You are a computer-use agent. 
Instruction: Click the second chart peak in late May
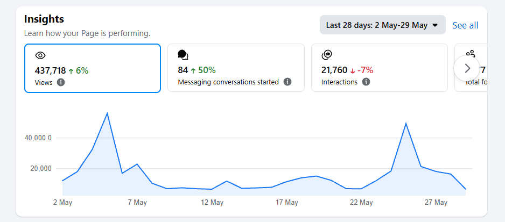(406, 124)
